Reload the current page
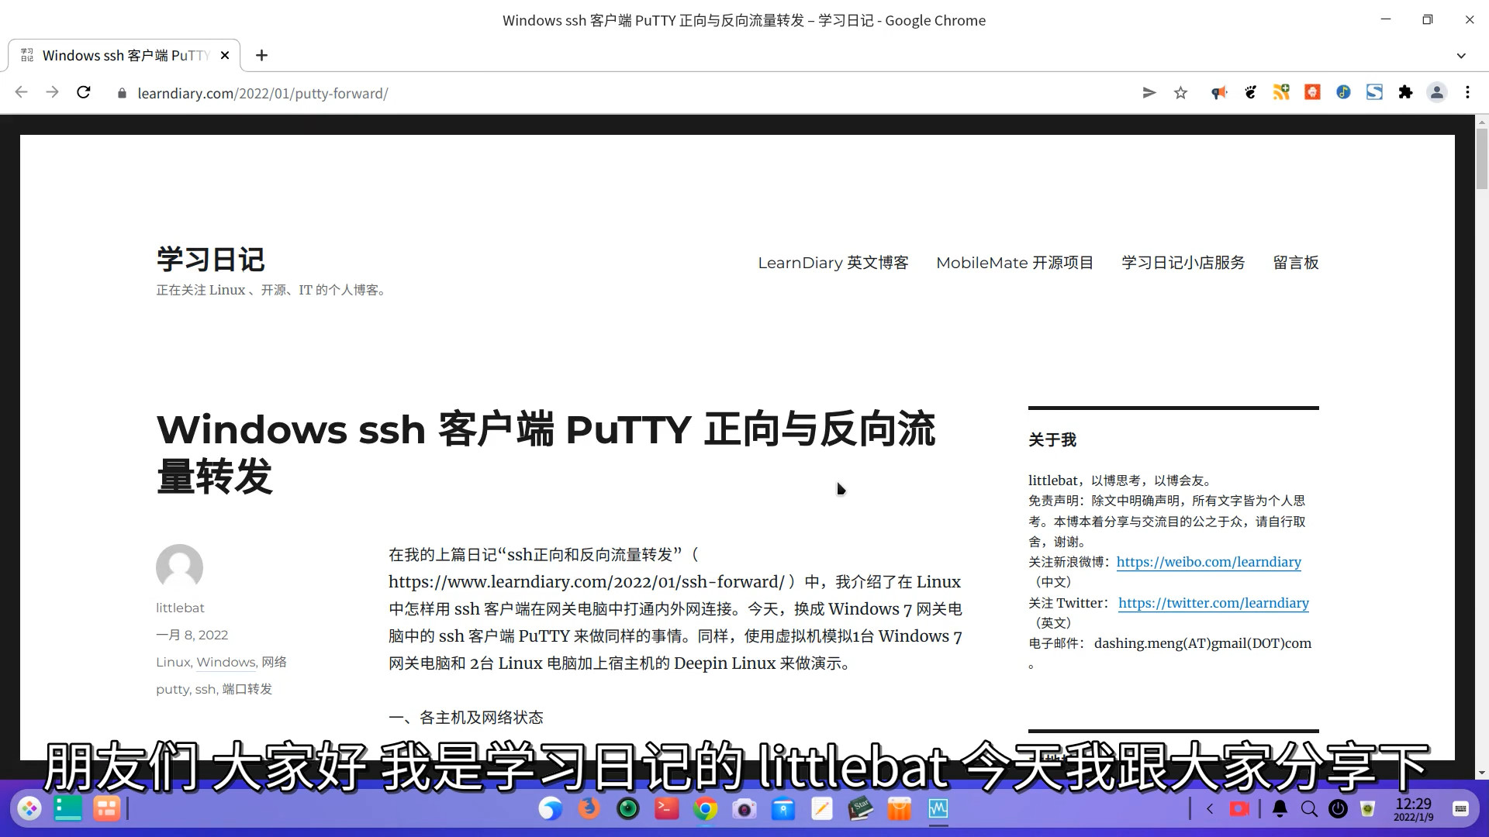The height and width of the screenshot is (837, 1489). (x=84, y=93)
